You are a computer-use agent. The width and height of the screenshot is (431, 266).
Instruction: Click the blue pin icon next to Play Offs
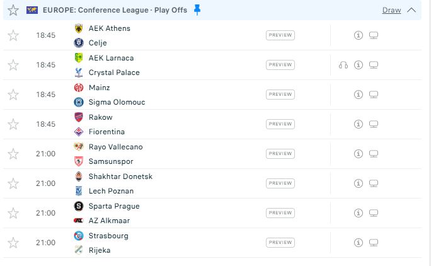click(197, 10)
